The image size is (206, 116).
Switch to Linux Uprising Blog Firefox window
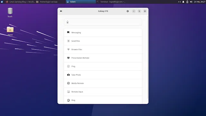[20, 2]
